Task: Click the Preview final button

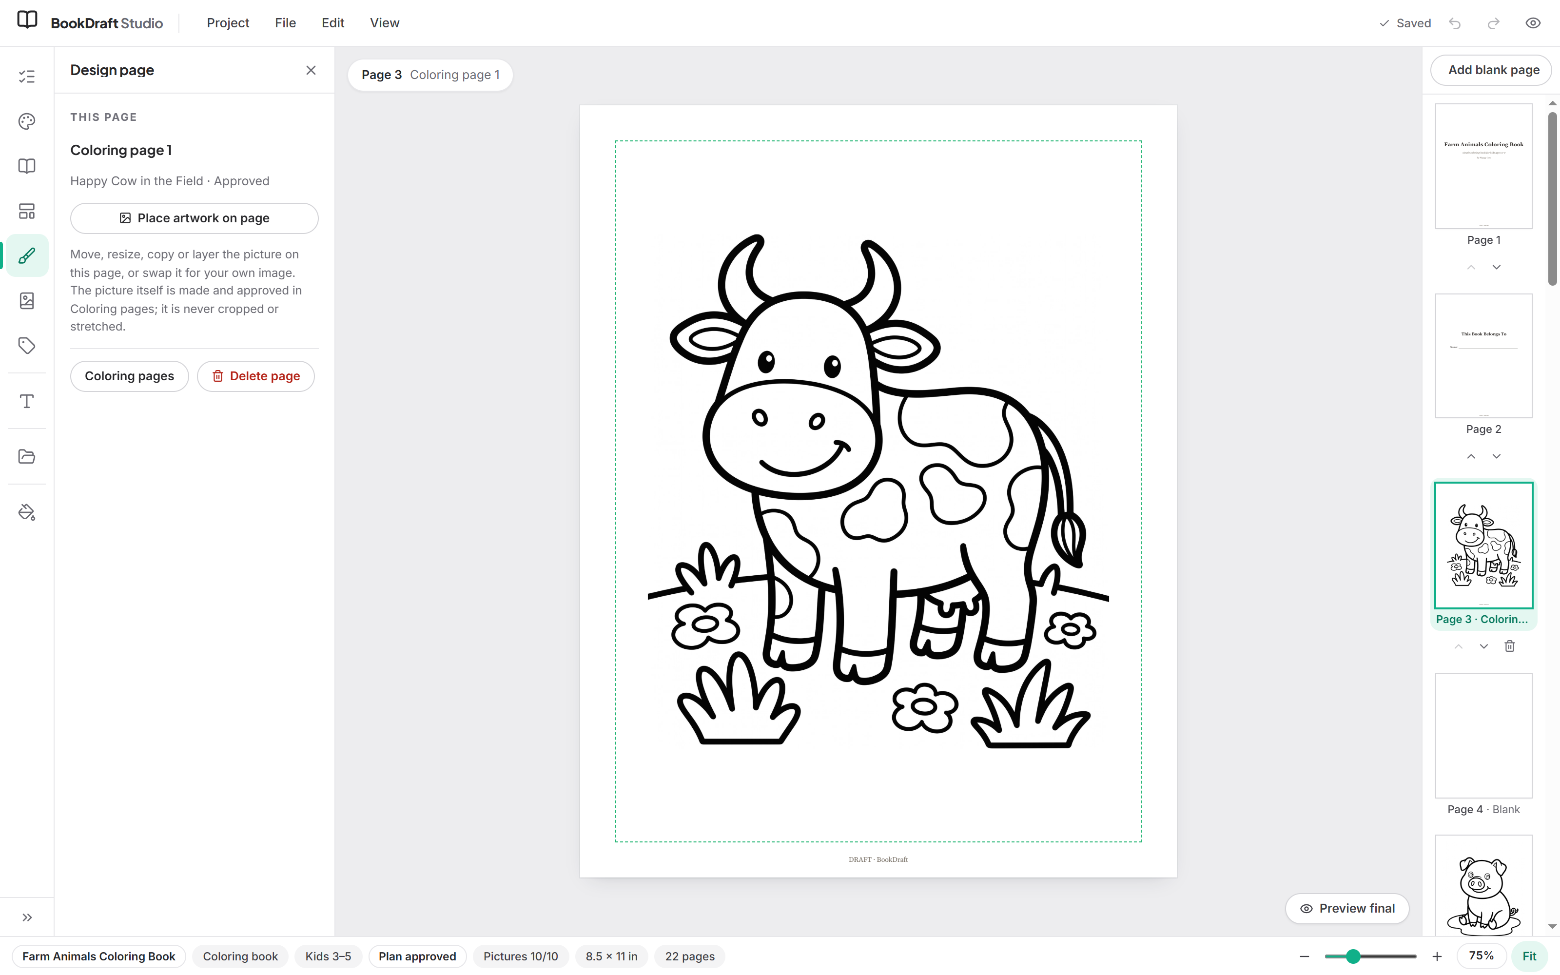Action: pos(1346,908)
